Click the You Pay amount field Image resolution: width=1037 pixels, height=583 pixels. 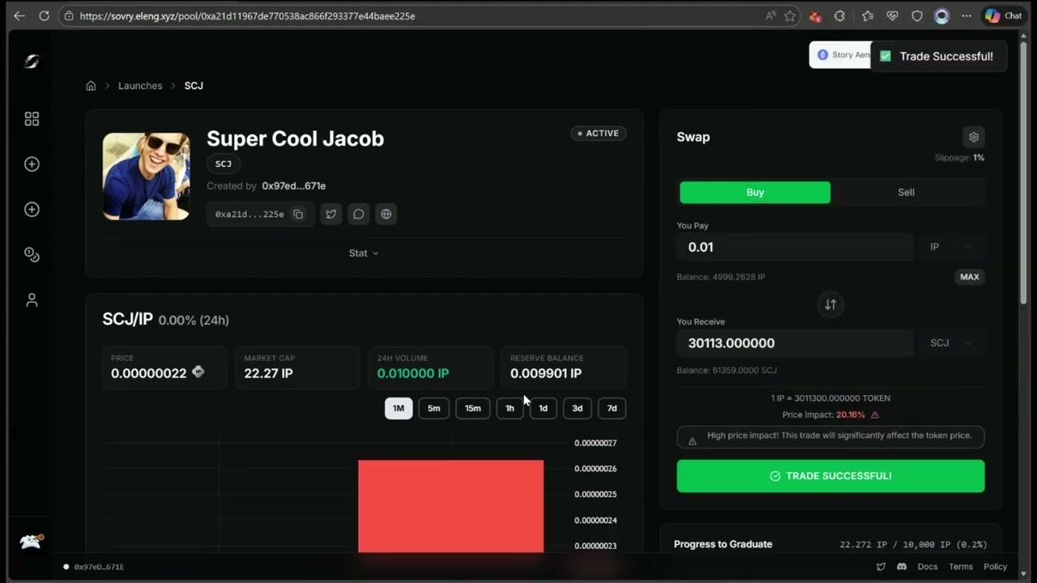pos(795,247)
